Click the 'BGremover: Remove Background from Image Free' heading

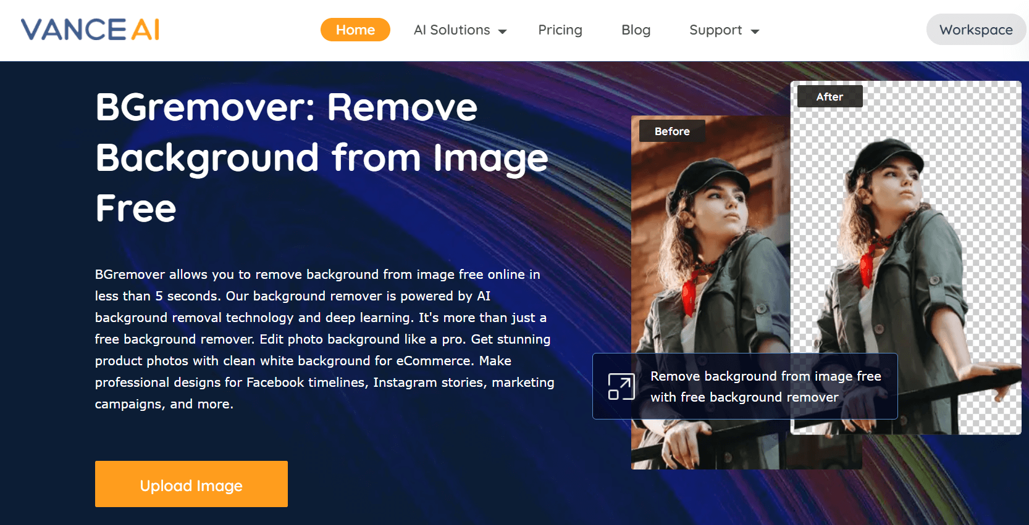322,157
